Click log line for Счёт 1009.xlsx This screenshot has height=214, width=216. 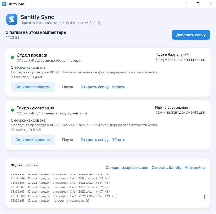[60, 178]
